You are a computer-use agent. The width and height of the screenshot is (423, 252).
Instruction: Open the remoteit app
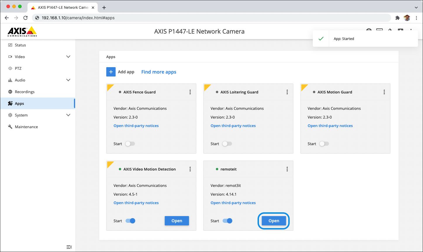pos(274,221)
